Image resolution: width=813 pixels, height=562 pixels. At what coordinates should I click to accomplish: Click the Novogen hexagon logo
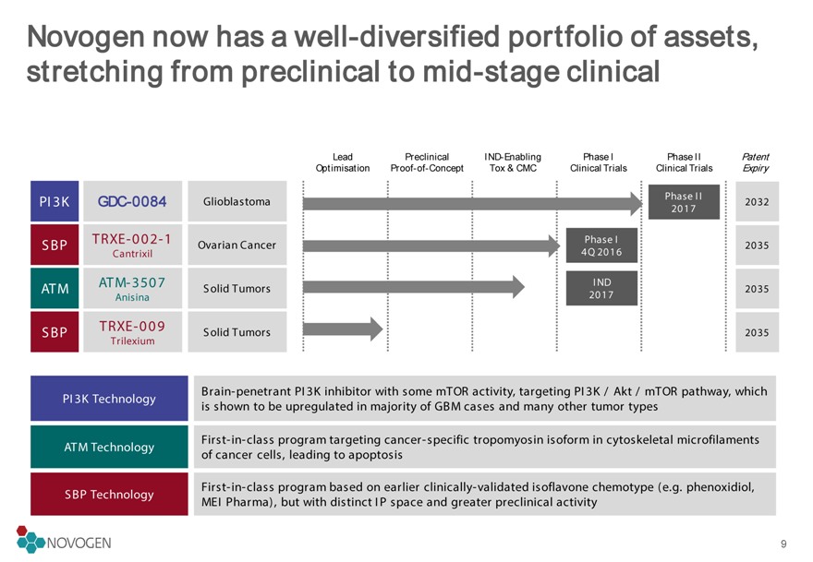(31, 539)
